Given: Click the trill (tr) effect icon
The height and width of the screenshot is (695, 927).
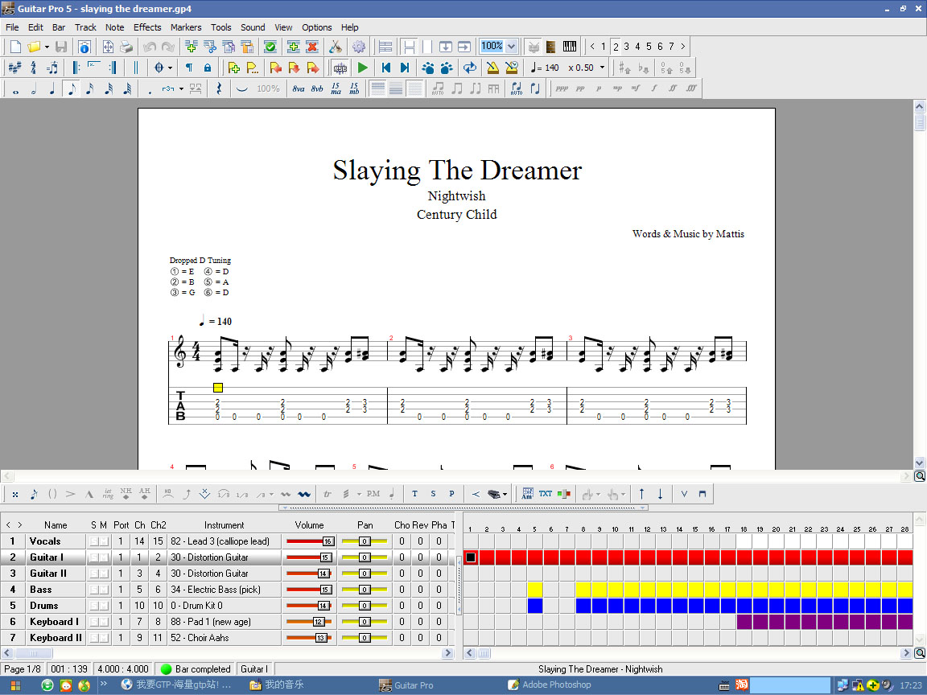Looking at the screenshot, I should [x=328, y=494].
